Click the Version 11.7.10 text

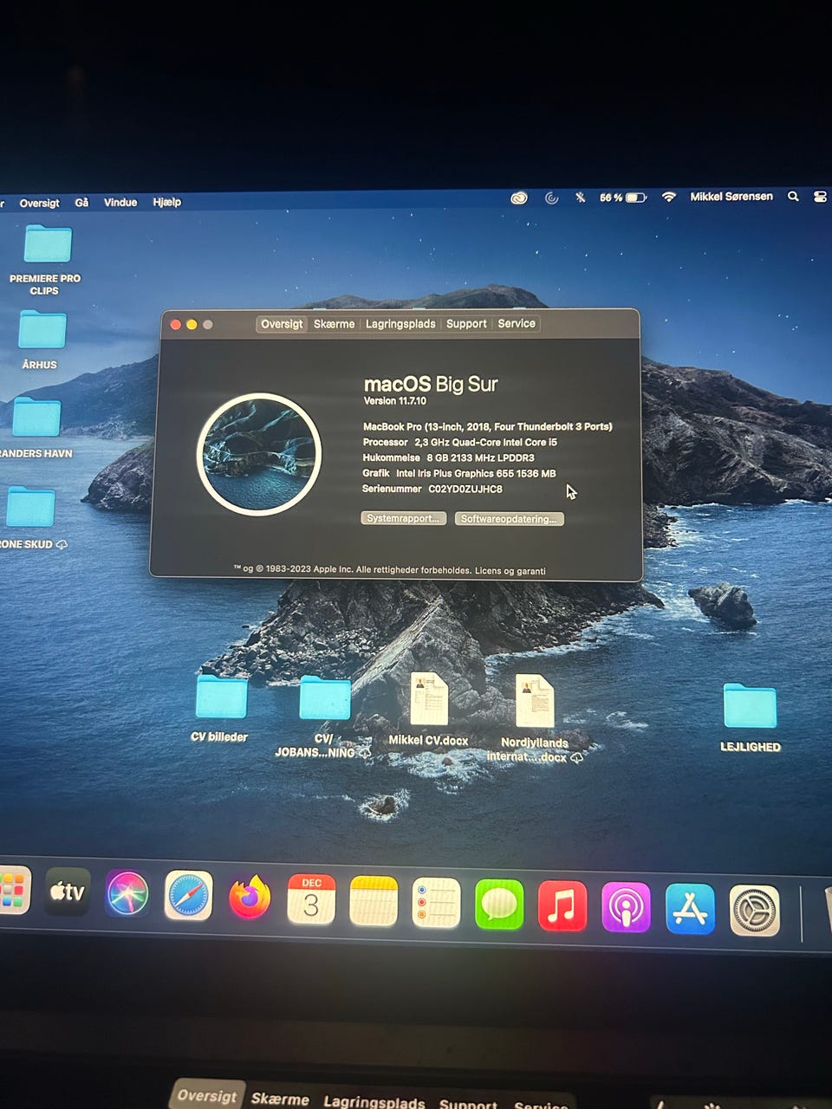pos(395,401)
